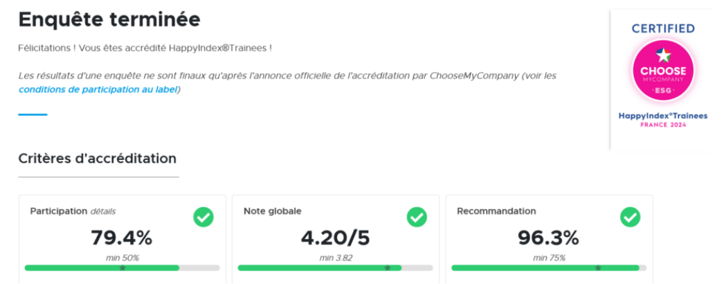Click the green checkmark on Recommandation card
The image size is (724, 284).
(x=630, y=218)
